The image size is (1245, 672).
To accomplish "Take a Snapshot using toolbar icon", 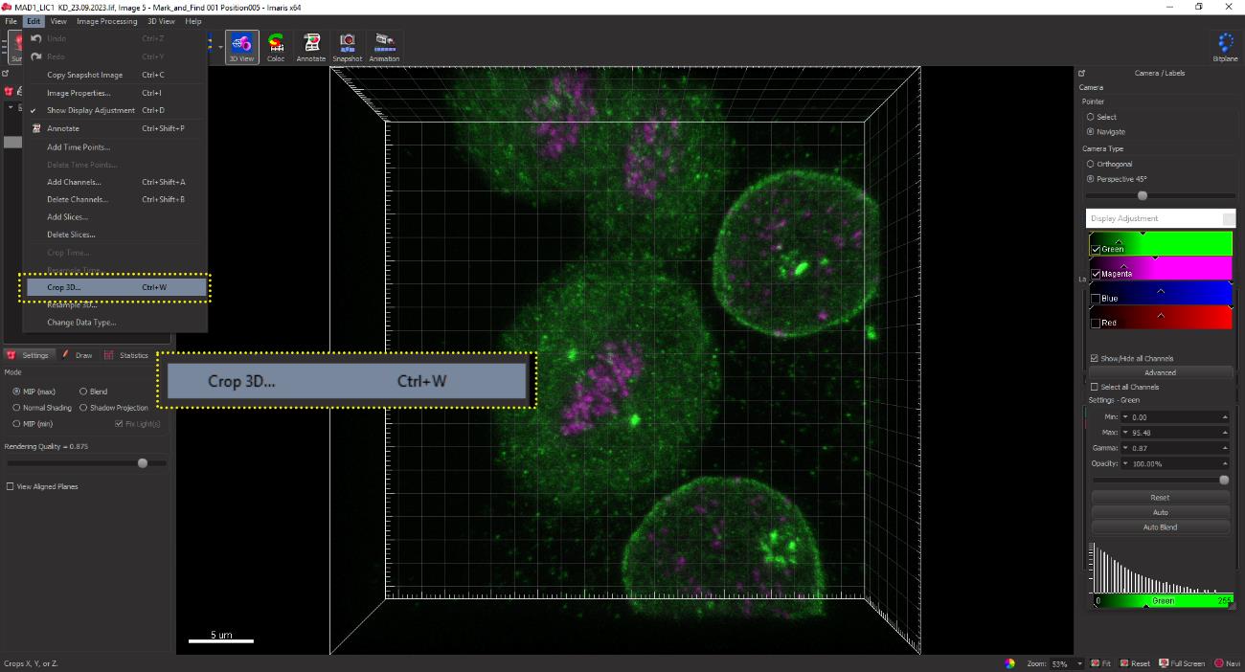I will coord(348,46).
